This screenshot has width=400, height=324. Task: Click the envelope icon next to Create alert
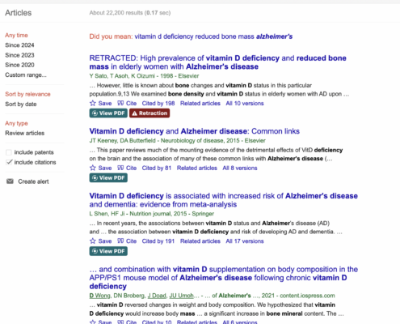pyautogui.click(x=10, y=181)
